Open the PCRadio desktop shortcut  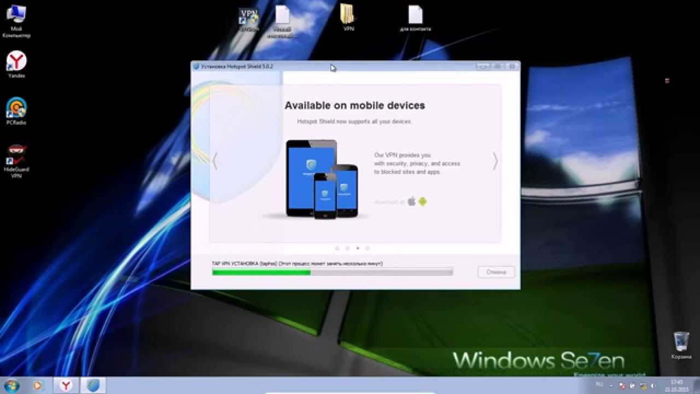16,111
